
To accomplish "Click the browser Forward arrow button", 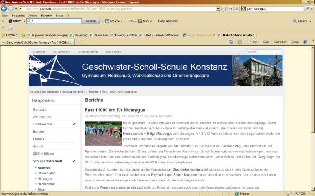I will (x=11, y=9).
